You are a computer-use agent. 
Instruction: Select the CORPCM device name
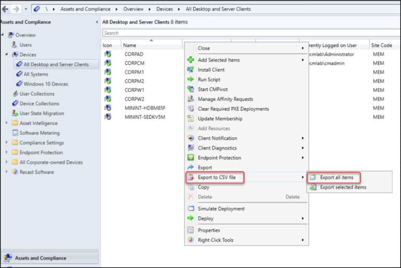134,63
